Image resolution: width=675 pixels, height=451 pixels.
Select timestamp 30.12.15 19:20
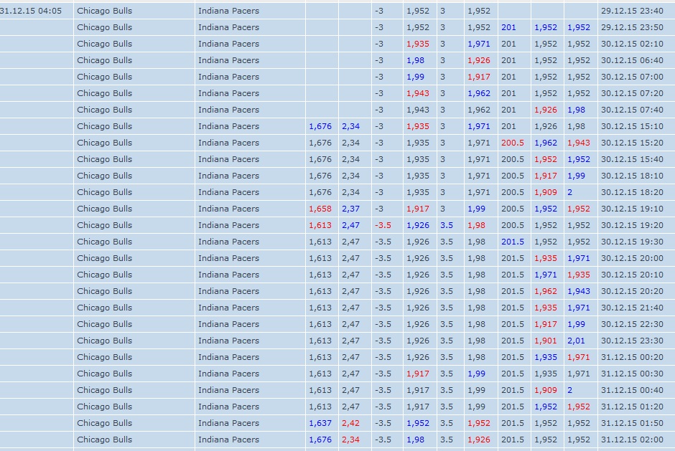pos(632,225)
